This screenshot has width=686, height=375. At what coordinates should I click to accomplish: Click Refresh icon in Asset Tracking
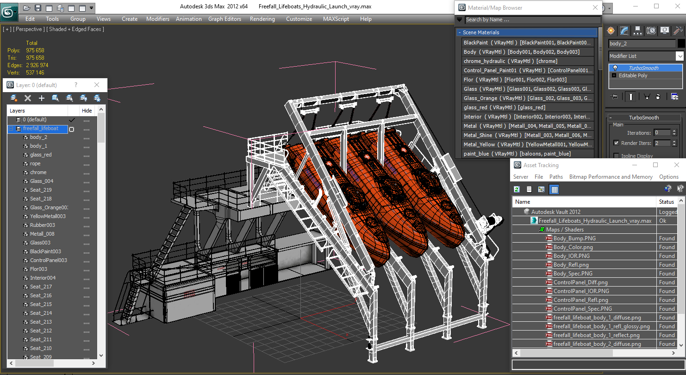click(x=517, y=189)
